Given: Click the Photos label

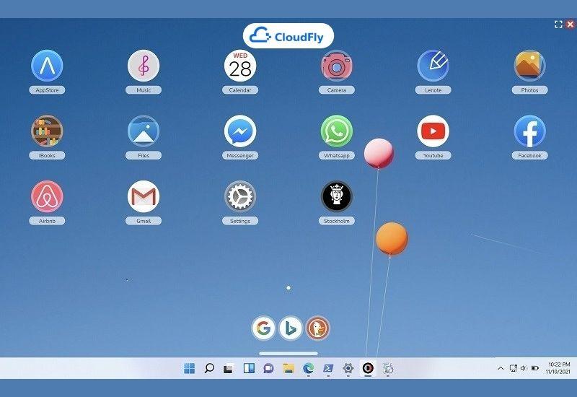Looking at the screenshot, I should pyautogui.click(x=529, y=90).
